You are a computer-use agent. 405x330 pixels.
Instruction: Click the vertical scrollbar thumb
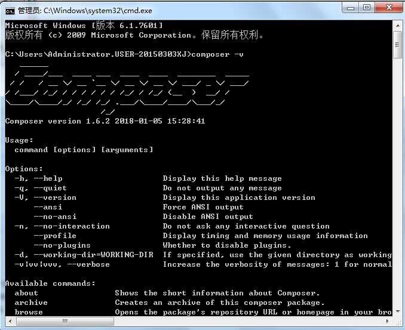397,45
